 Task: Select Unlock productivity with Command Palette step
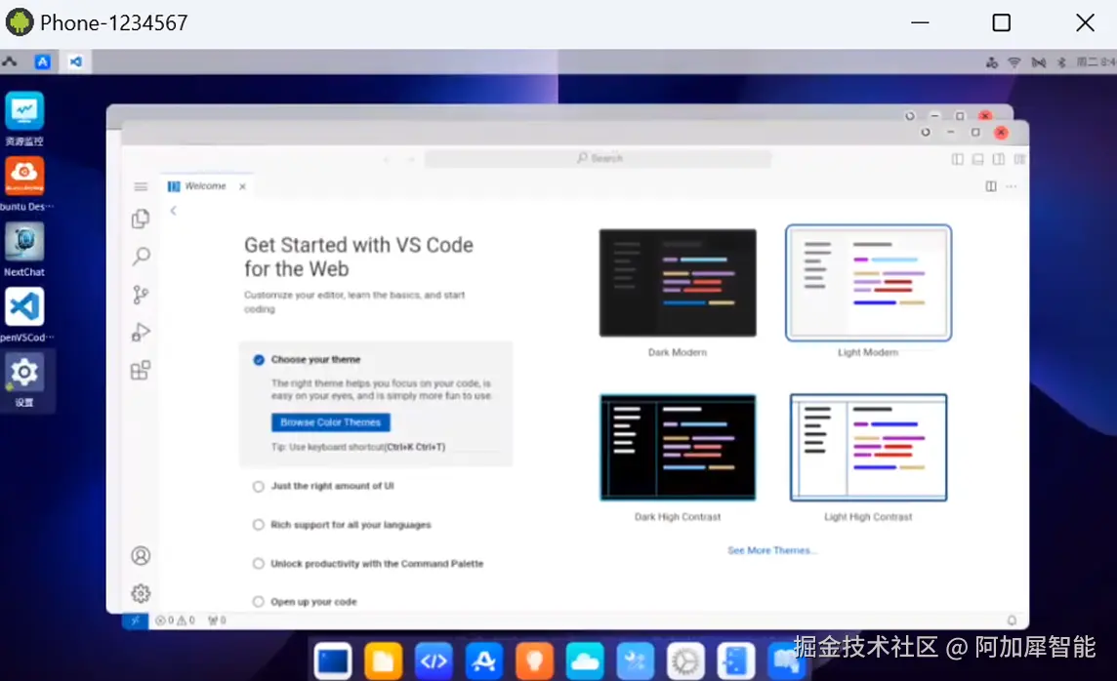pyautogui.click(x=368, y=564)
